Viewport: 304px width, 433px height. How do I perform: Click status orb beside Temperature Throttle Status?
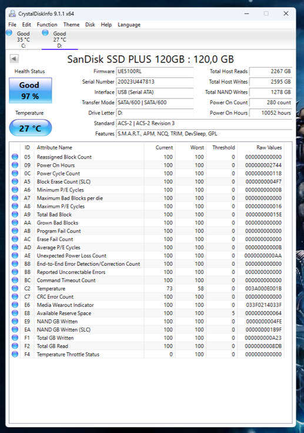click(15, 354)
